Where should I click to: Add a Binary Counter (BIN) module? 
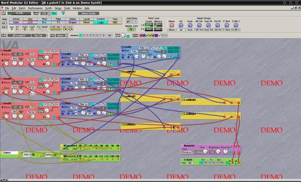coord(58,28)
